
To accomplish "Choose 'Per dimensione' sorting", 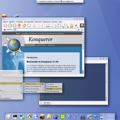I will [53, 86].
